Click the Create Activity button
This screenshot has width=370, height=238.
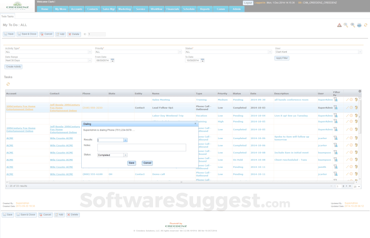13,67
